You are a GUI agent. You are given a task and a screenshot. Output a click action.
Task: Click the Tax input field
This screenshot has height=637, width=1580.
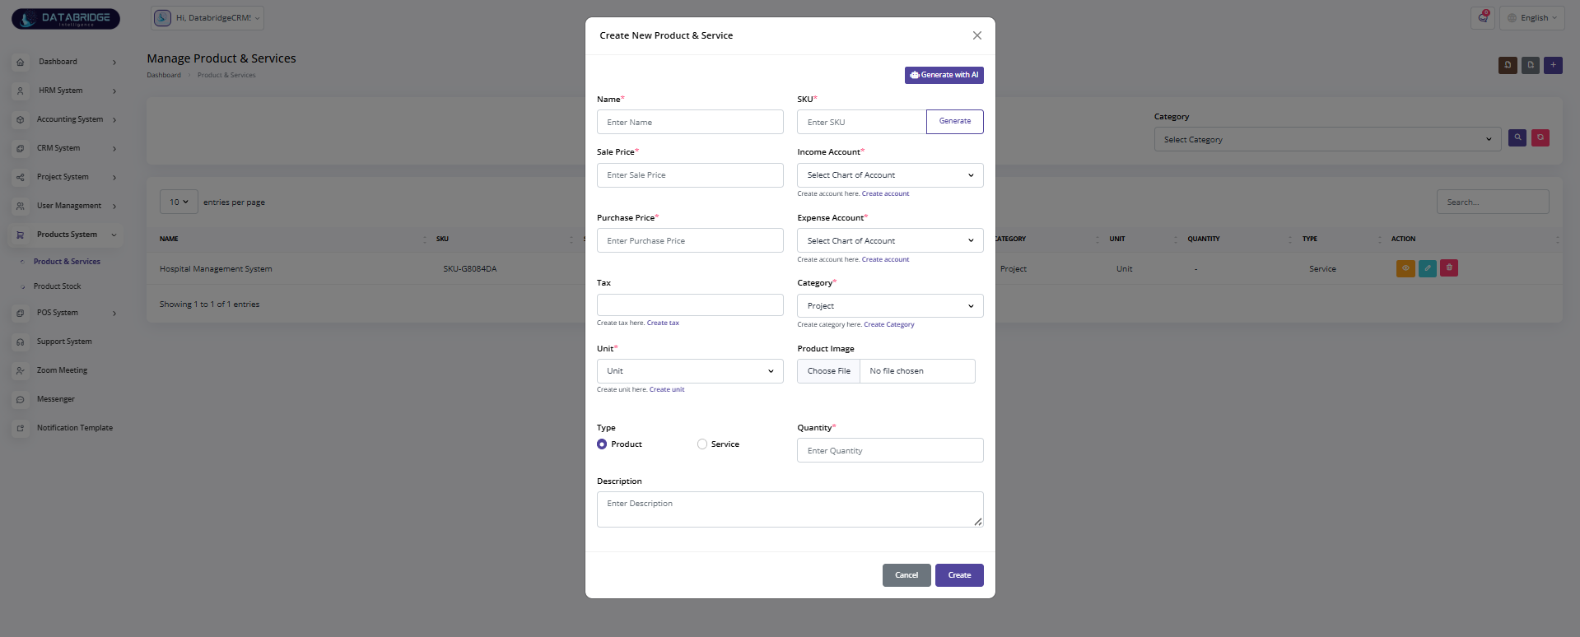690,305
